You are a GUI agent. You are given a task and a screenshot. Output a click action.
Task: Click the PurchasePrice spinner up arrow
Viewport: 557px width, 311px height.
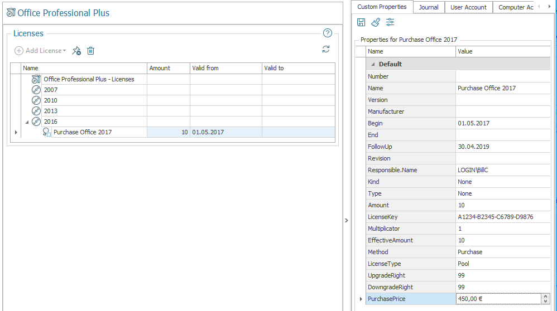[546, 296]
